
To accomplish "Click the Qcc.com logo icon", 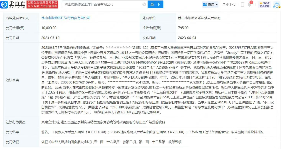I will 4,4.
